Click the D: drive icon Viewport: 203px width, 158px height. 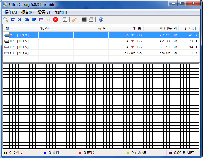(6, 41)
